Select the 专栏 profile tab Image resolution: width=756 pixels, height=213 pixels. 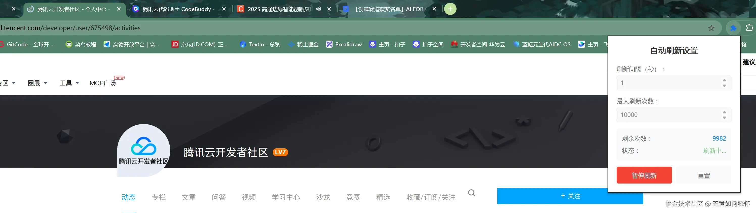click(x=159, y=197)
